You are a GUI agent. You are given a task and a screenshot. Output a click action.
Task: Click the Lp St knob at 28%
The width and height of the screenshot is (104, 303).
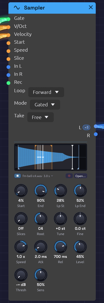pyautogui.click(x=61, y=190)
